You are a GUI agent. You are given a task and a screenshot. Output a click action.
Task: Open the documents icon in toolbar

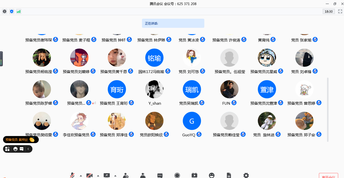pos(229,175)
